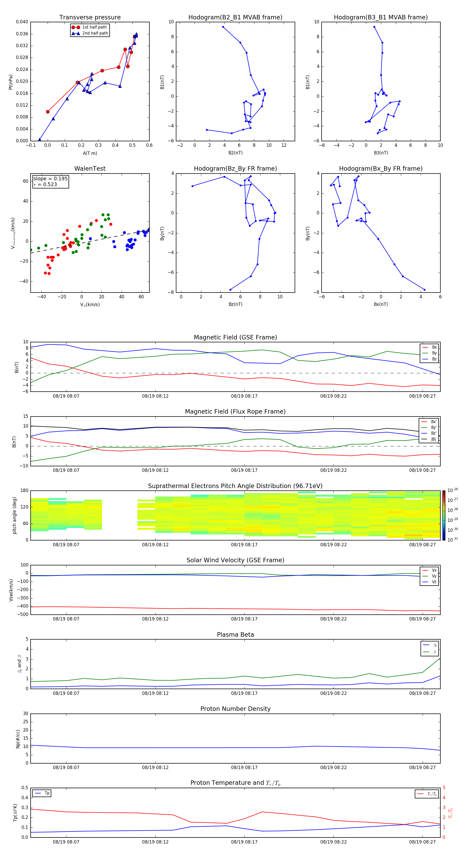Click the 'slope = 0.195' annotation
The image size is (471, 865).
[x=50, y=179]
